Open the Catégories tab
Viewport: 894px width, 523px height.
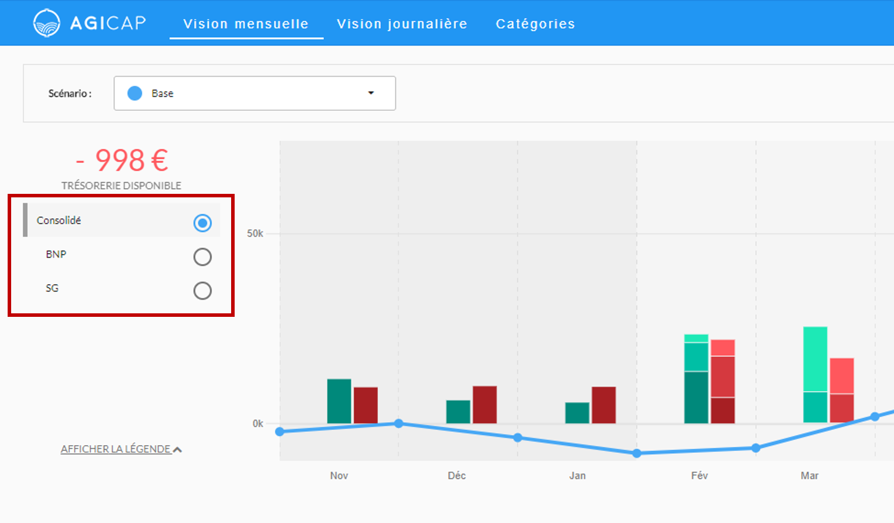click(535, 24)
